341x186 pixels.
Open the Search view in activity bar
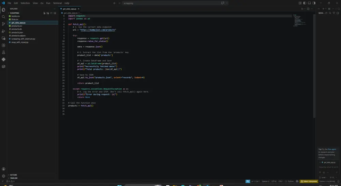pyautogui.click(x=3, y=17)
